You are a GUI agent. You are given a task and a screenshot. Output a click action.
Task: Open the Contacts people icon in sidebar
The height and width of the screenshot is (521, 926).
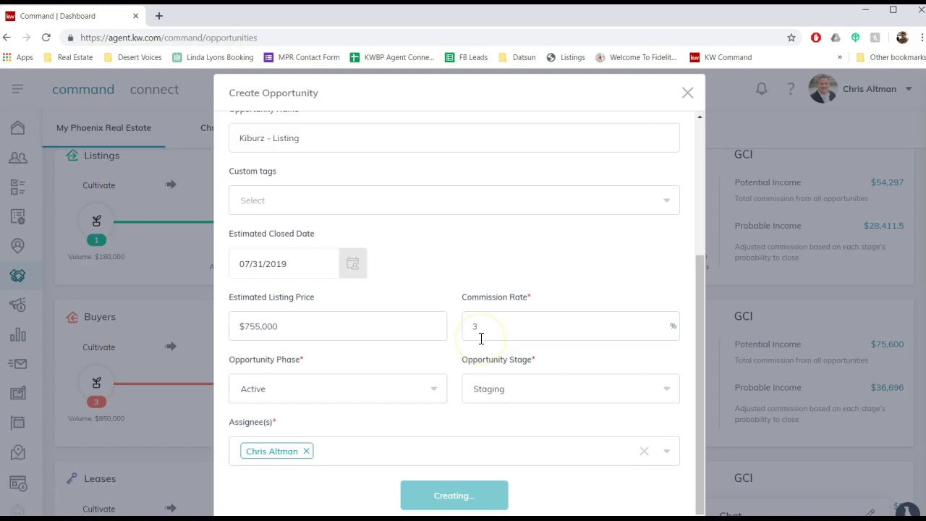(18, 158)
